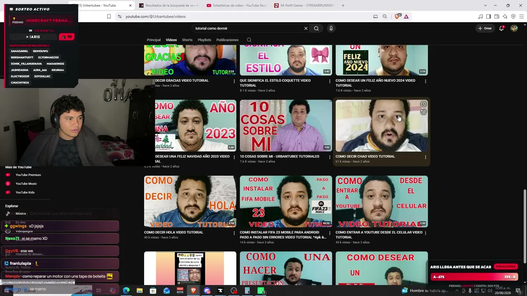Open the Brave Shields lion icon
This screenshot has width=527, height=296.
coord(397,16)
